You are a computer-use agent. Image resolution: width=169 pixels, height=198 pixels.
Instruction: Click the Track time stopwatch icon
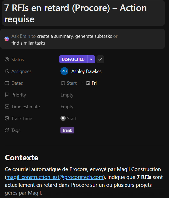(7, 119)
